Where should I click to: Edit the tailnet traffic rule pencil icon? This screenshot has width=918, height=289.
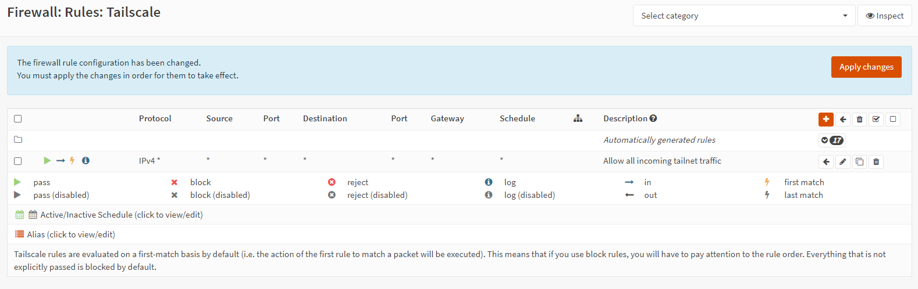(x=843, y=162)
